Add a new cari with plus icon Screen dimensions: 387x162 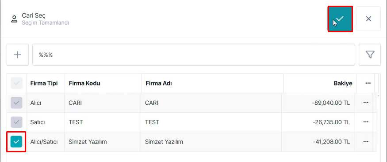[18, 55]
